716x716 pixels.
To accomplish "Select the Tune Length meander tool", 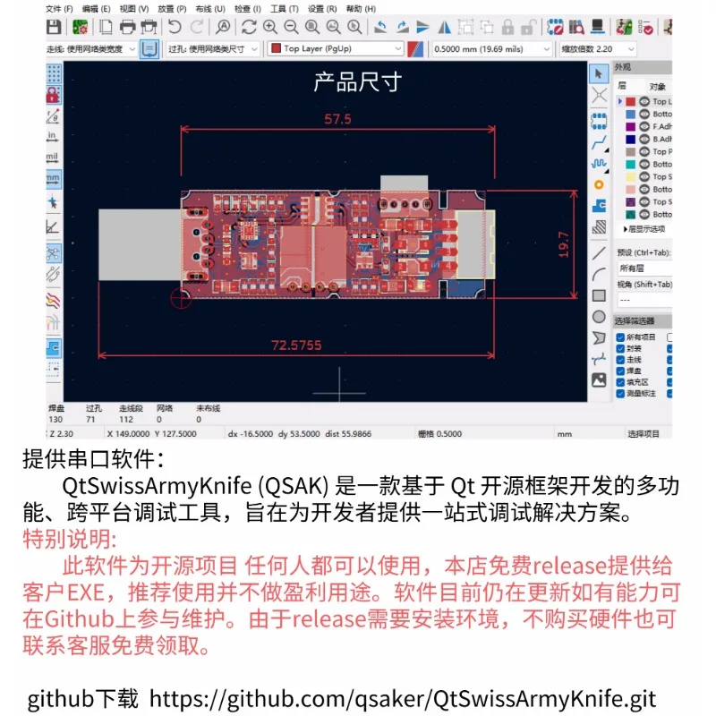I will pyautogui.click(x=599, y=164).
